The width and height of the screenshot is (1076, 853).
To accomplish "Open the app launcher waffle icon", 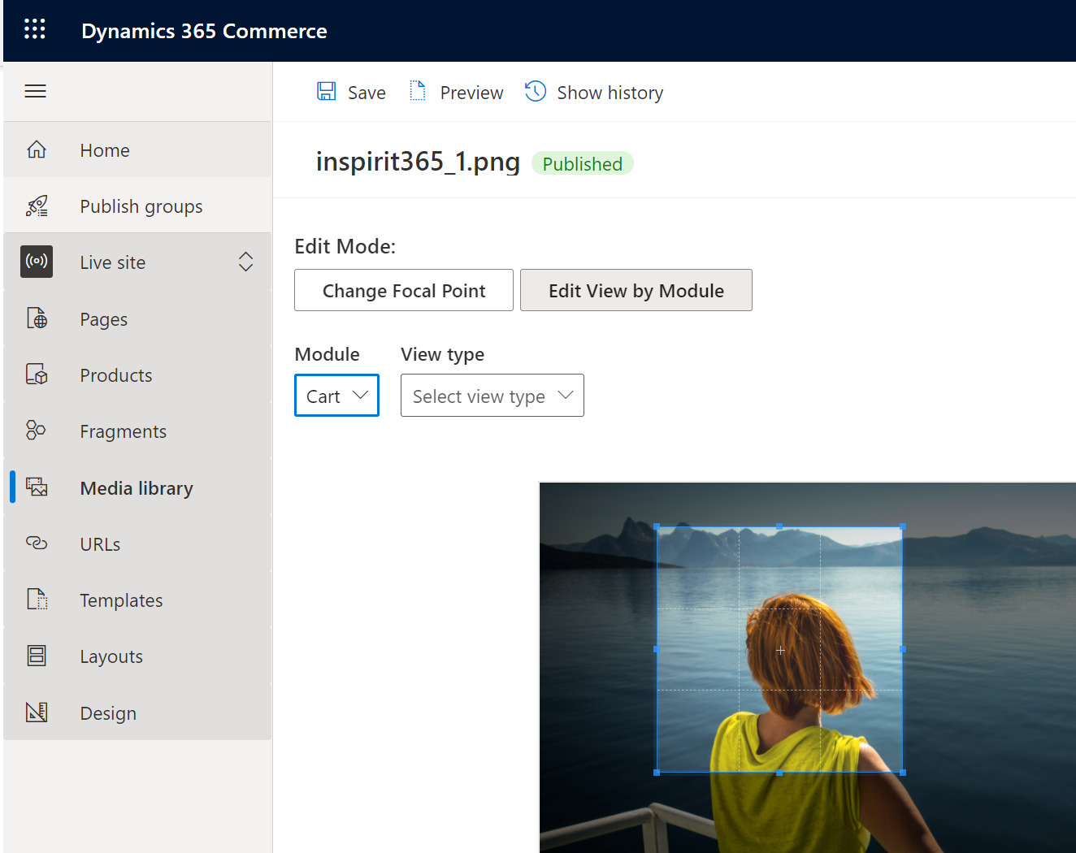I will [35, 30].
